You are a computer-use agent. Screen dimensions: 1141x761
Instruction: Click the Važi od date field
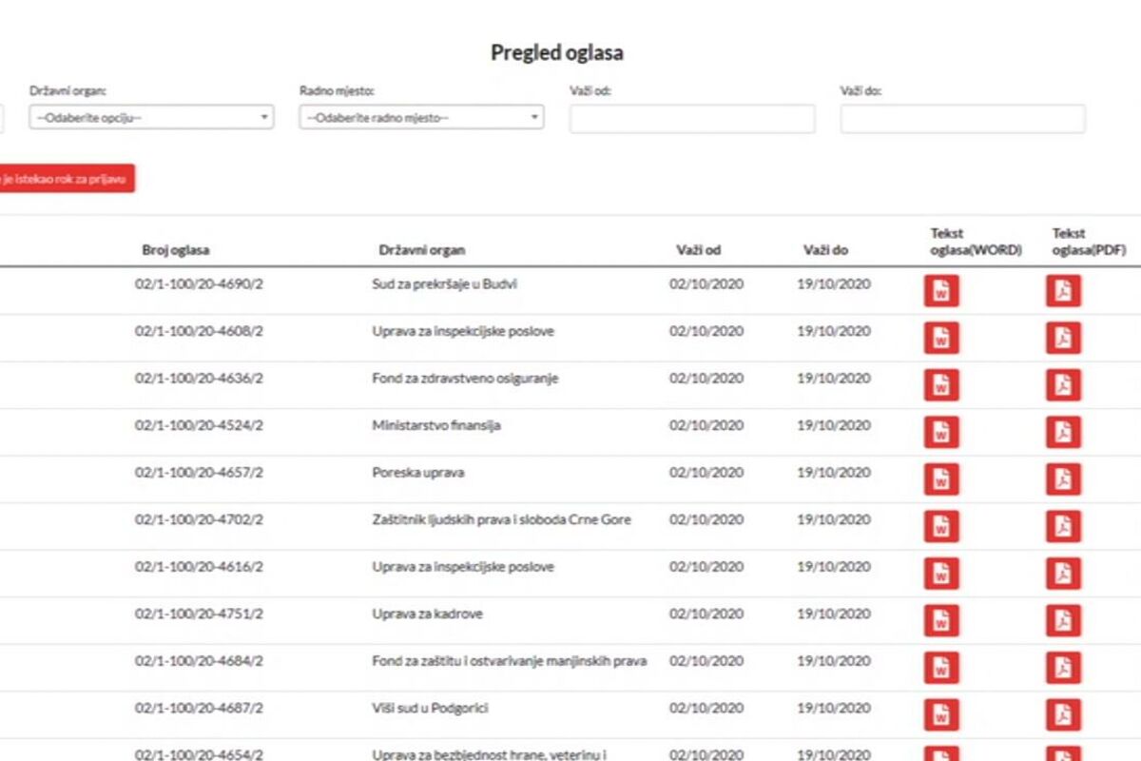point(691,119)
